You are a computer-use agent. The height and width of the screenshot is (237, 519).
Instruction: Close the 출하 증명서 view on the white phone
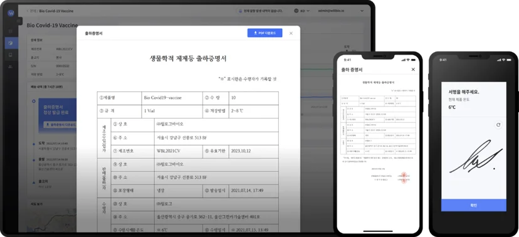pyautogui.click(x=412, y=70)
